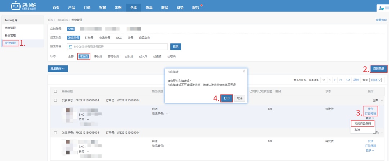Viewport: 389px width, 161px height.
Task: Click the next page arrow (>)
Action: coord(335,80)
